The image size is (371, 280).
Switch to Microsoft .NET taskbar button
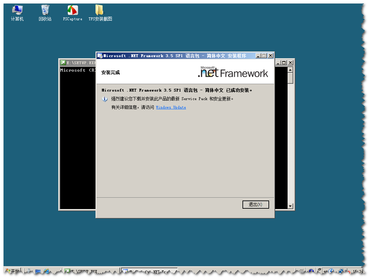(149, 271)
